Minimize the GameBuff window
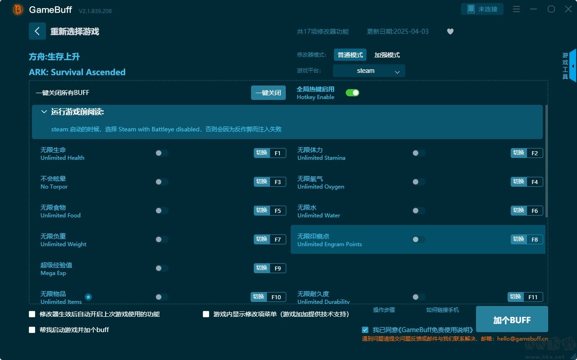577x360 pixels. (534, 9)
